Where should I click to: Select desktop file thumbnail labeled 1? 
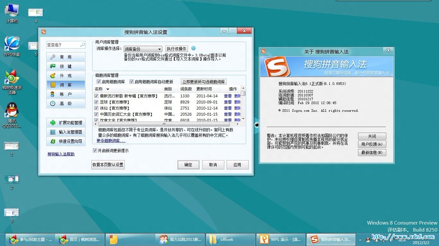click(x=12, y=149)
